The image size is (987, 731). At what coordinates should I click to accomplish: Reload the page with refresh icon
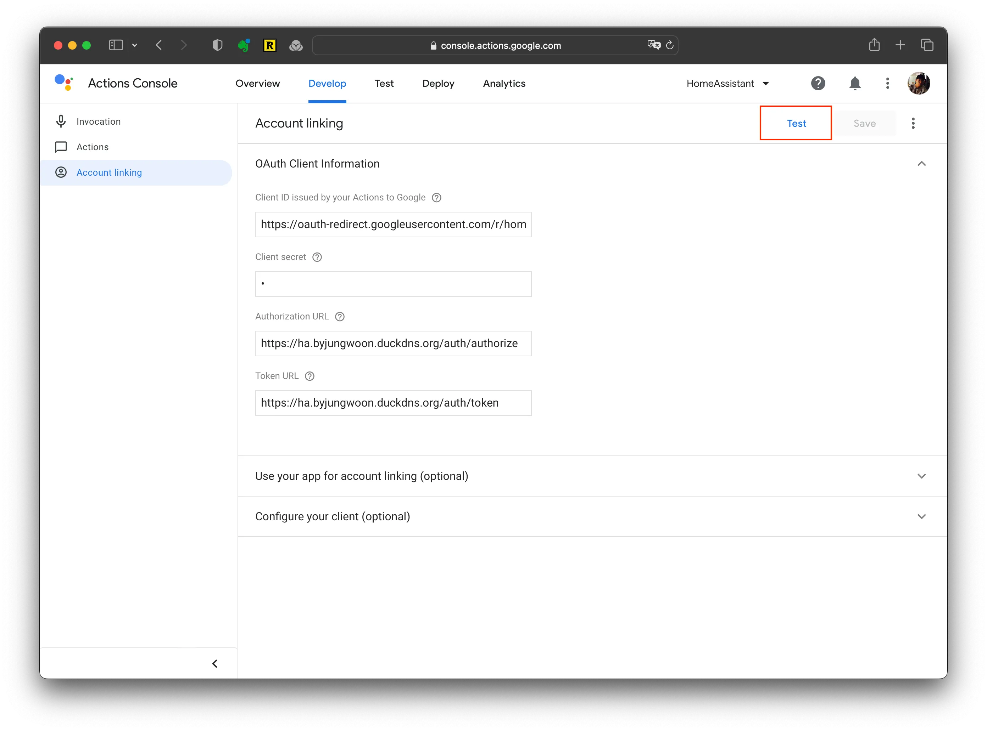pos(670,45)
